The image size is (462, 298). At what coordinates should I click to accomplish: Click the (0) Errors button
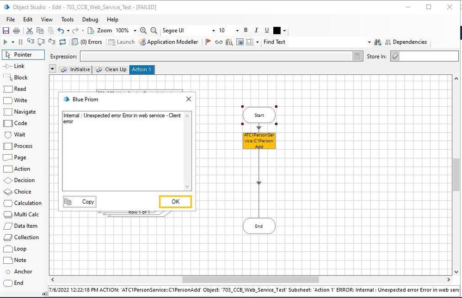pos(87,42)
